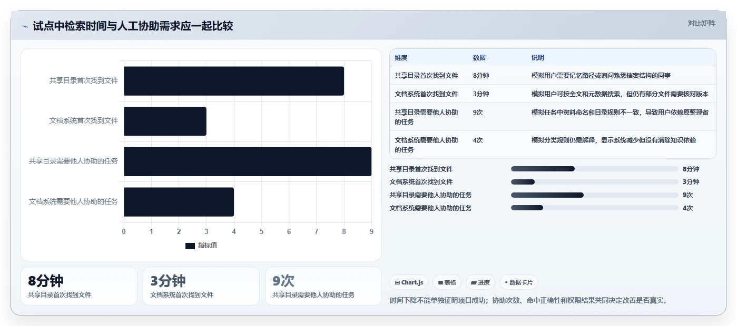Click footer note starting 时间下降不能单独证明项目成功
Viewport: 737px width, 326px height.
click(528, 301)
